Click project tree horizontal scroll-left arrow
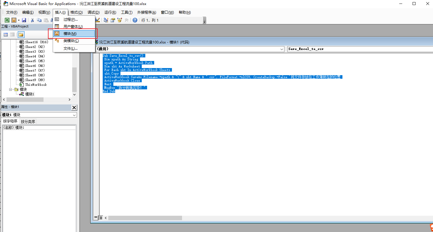 pos(4,100)
